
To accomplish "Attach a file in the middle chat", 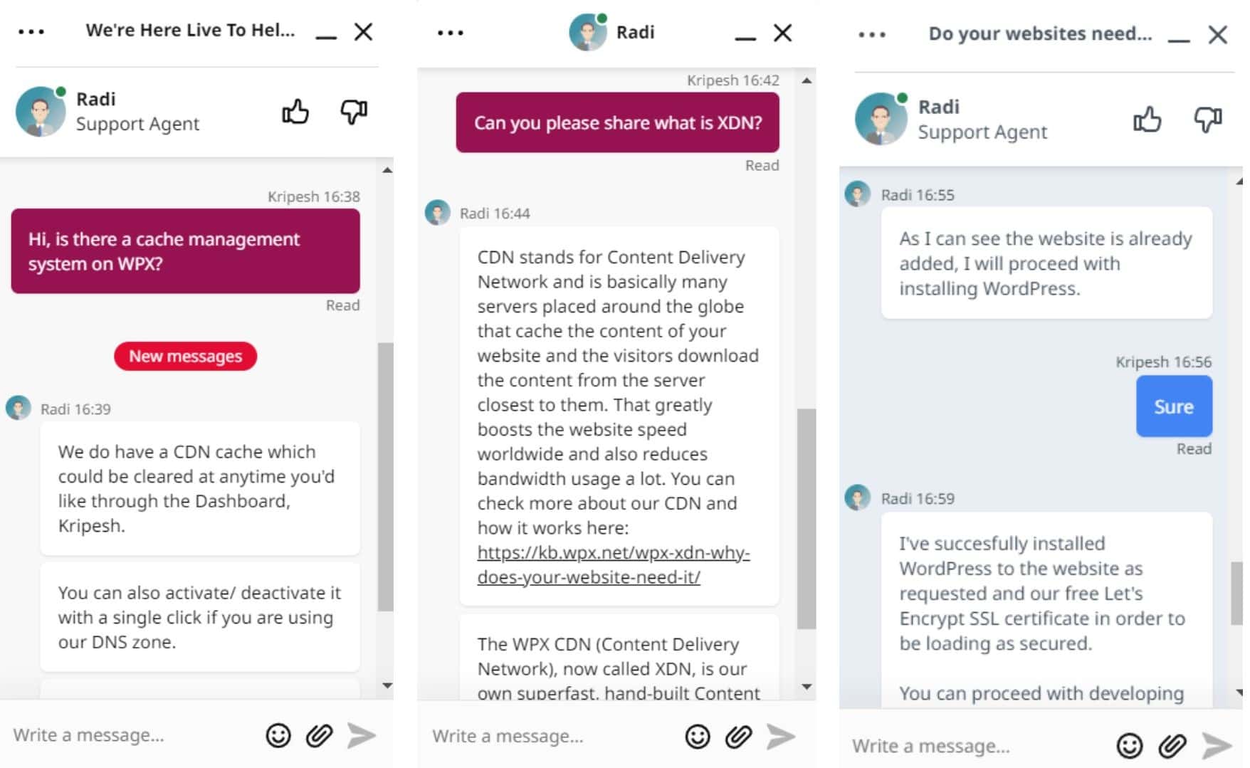I will [x=738, y=736].
